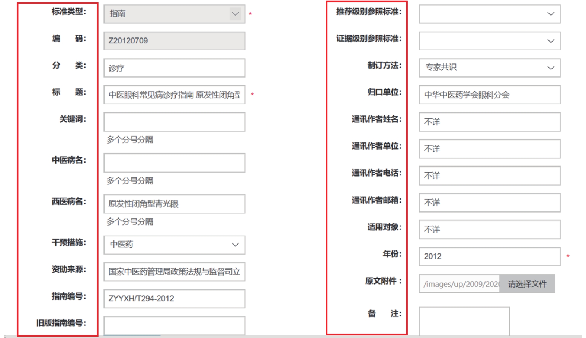
Task: Focus the empty 中医病名 input field
Action: click(x=174, y=163)
